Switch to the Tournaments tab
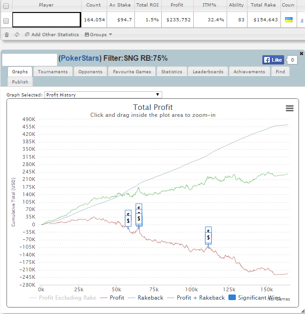 53,72
